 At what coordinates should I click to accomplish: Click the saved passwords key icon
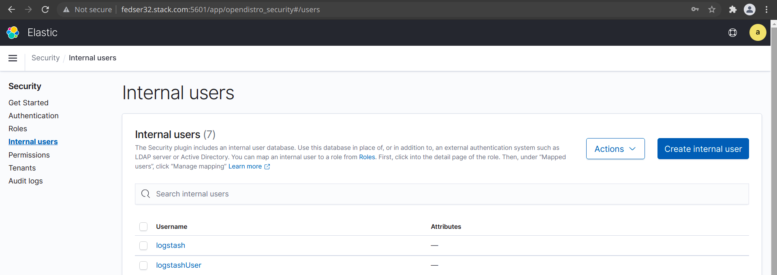tap(695, 9)
